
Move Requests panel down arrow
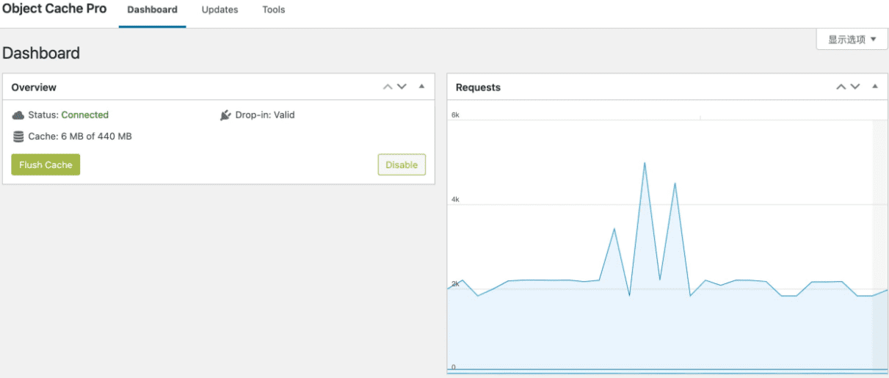854,87
